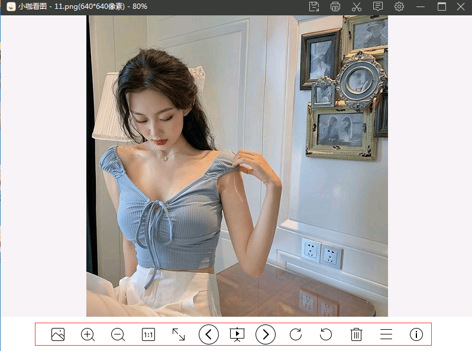Click the displayed photo in the viewer
Image resolution: width=472 pixels, height=351 pixels.
(x=237, y=166)
